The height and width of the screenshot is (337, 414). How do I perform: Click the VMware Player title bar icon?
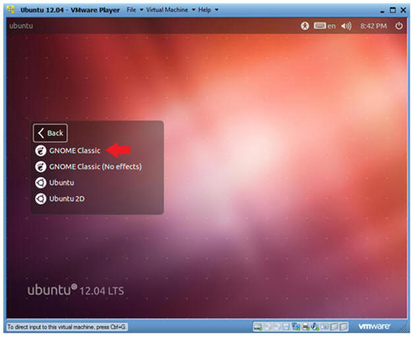[x=11, y=10]
